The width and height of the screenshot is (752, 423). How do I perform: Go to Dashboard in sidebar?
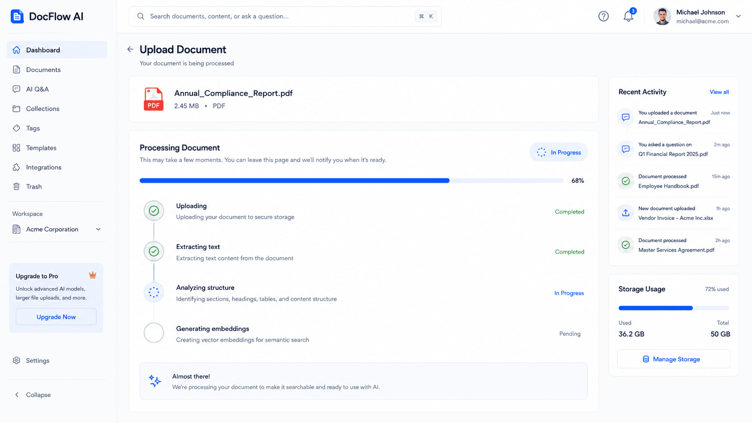pos(57,50)
